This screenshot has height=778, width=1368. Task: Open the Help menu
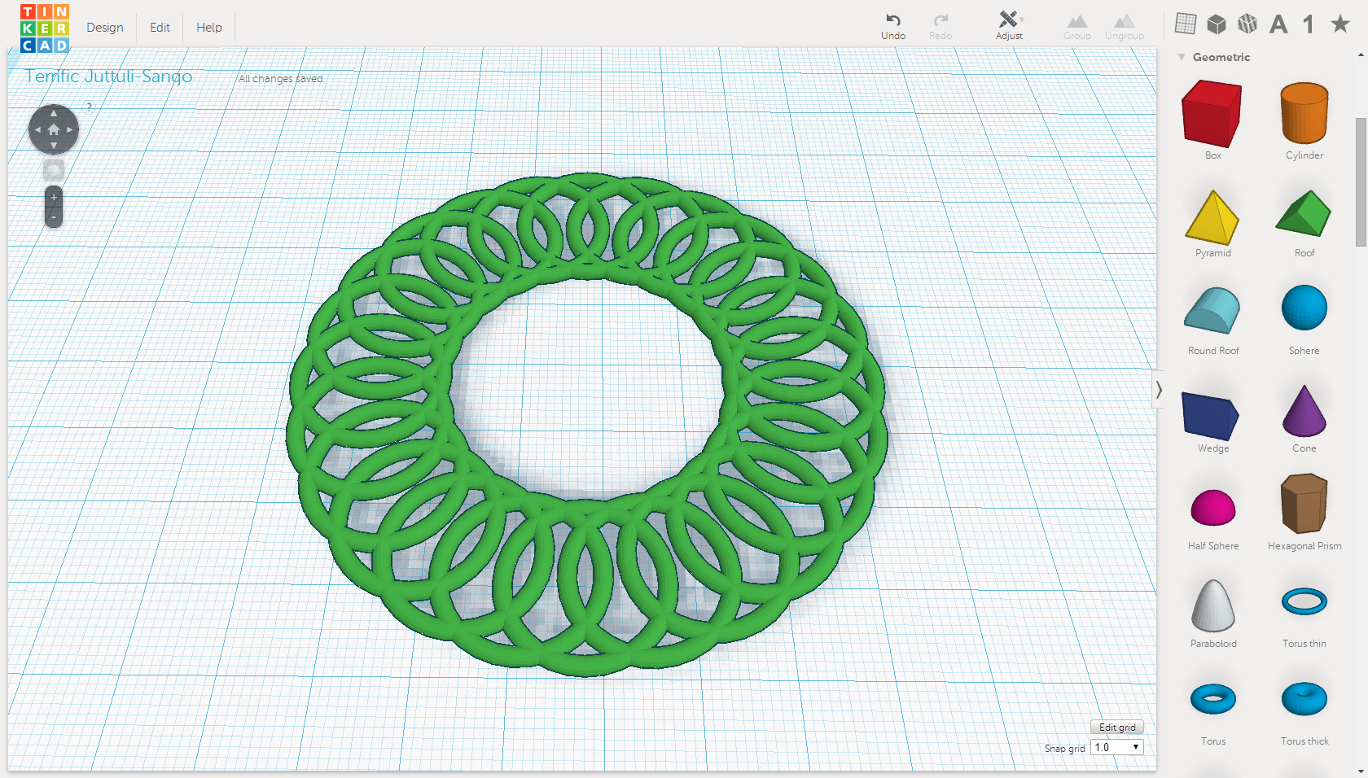pos(208,27)
